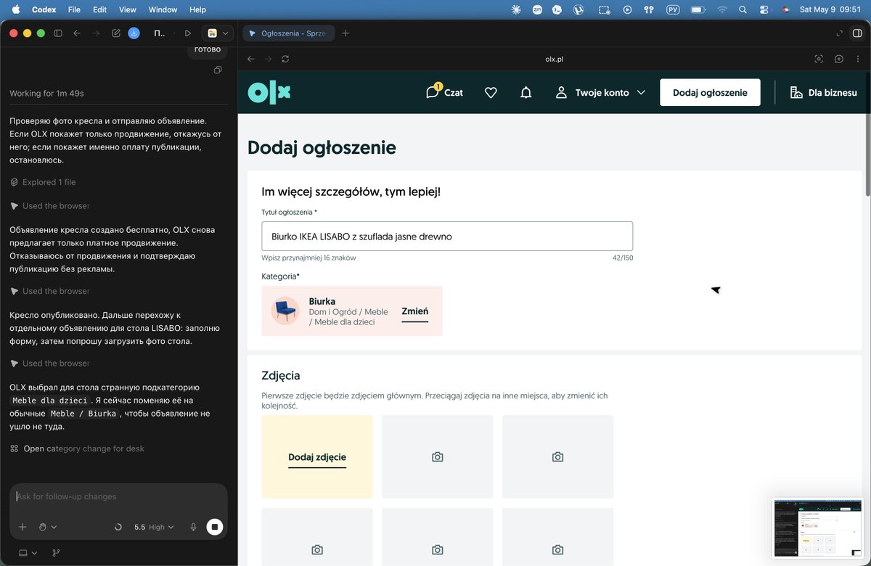Click the olx.pl address bar
This screenshot has width=871, height=566.
pyautogui.click(x=554, y=59)
